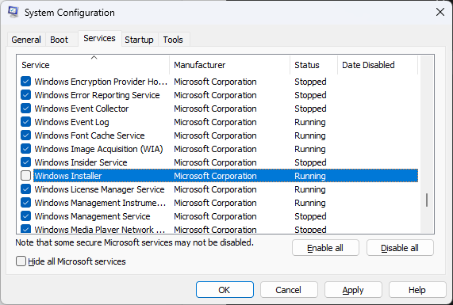The image size is (453, 305).
Task: Uncheck Windows Error Reporting Service checkbox
Action: click(x=25, y=95)
